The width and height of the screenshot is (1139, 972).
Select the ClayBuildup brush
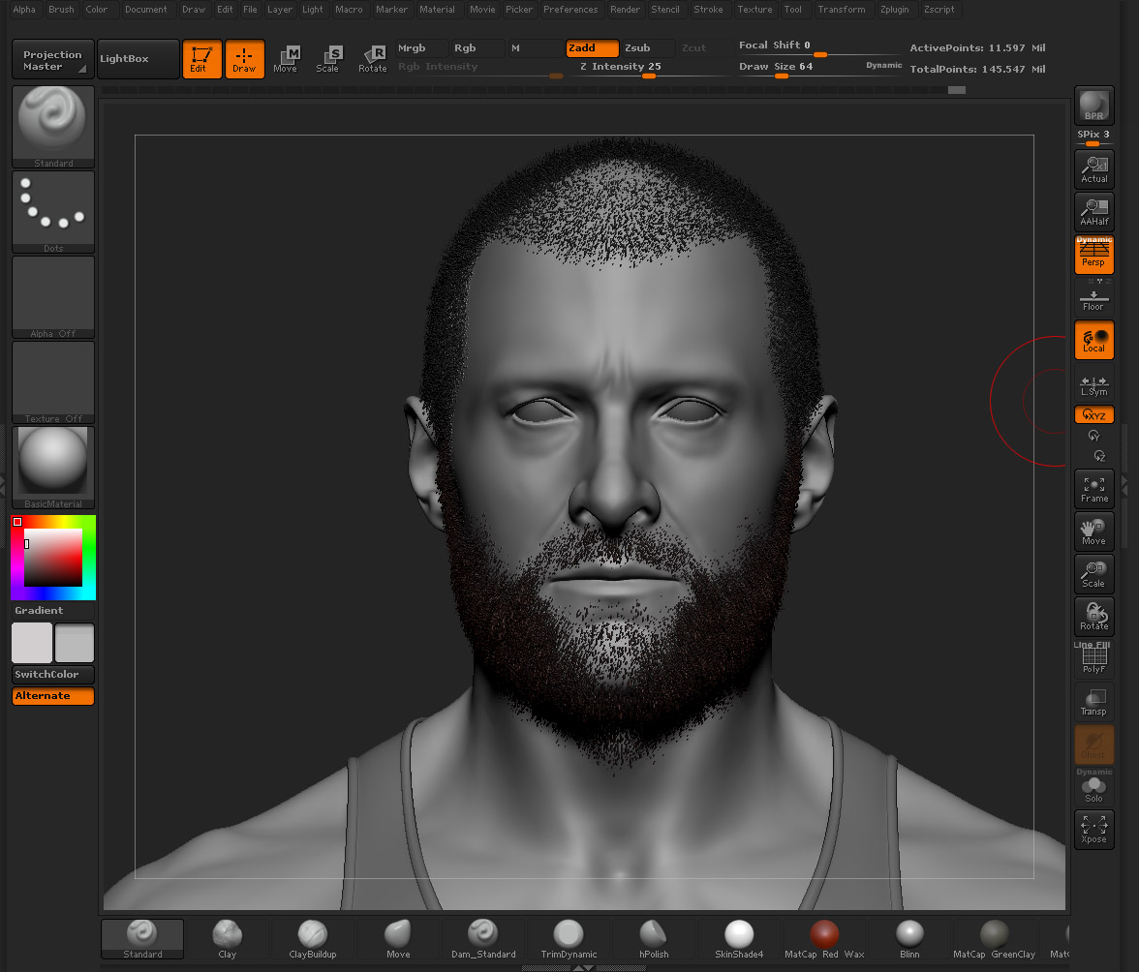312,939
